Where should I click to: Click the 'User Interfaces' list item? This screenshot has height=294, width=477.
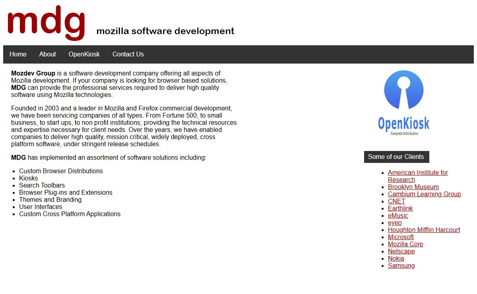[x=41, y=207]
